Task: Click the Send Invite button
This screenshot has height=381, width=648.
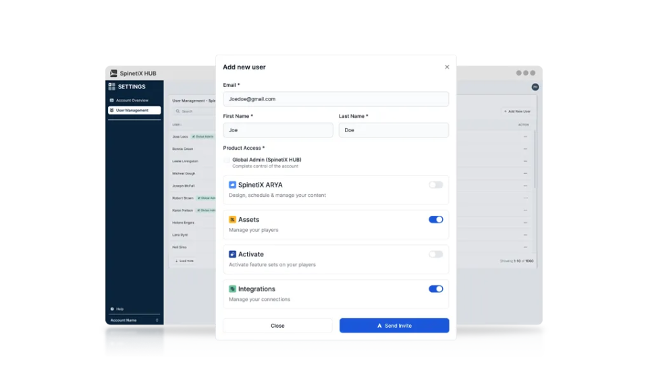Action: 394,325
